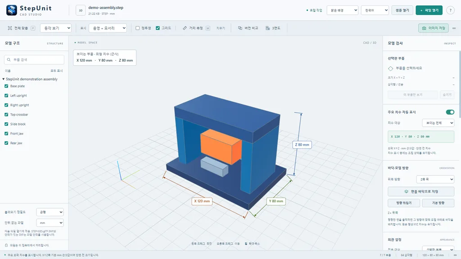461x259 pixels.
Task: Click into the 부품 검색 search field
Action: point(34,60)
